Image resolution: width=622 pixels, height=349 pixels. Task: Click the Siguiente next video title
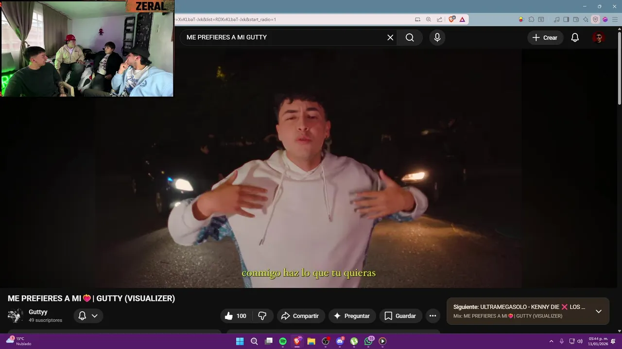(519, 307)
